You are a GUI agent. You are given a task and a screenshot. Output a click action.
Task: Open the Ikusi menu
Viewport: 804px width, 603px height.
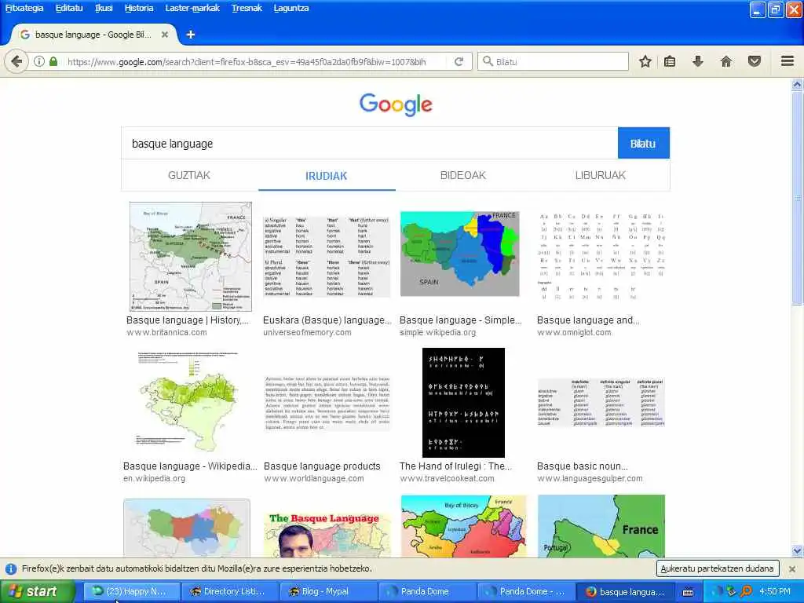click(x=104, y=8)
